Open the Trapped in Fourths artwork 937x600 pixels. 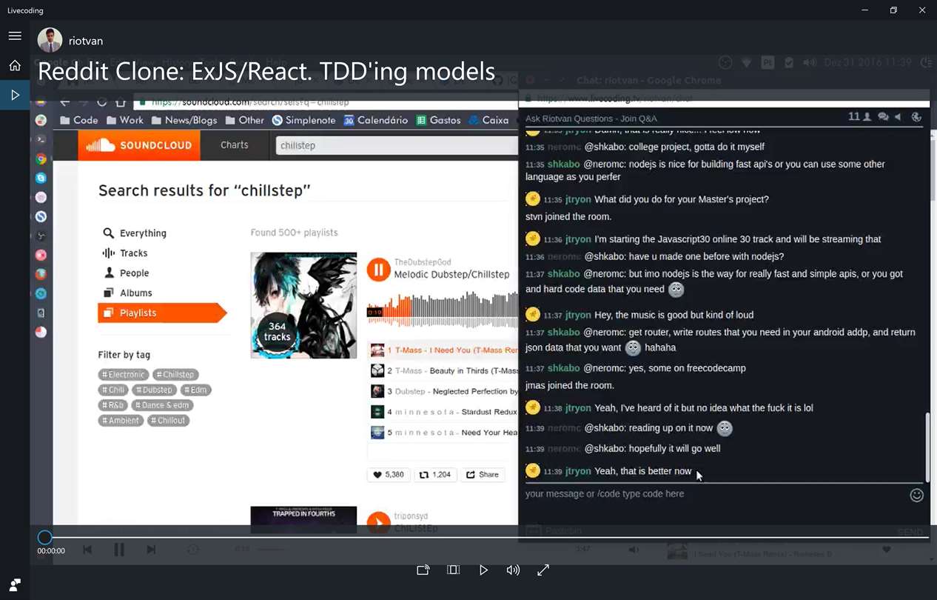pos(303,519)
